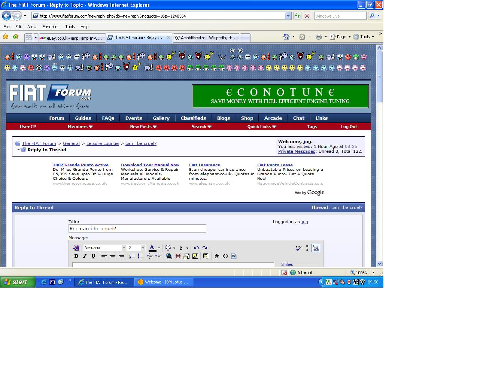The height and width of the screenshot is (367, 489).
Task: Click the Log Out link
Action: tap(349, 127)
